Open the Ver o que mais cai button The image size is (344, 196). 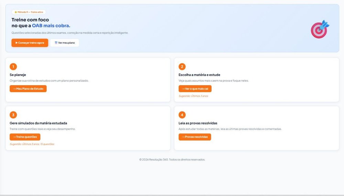[x=195, y=89]
